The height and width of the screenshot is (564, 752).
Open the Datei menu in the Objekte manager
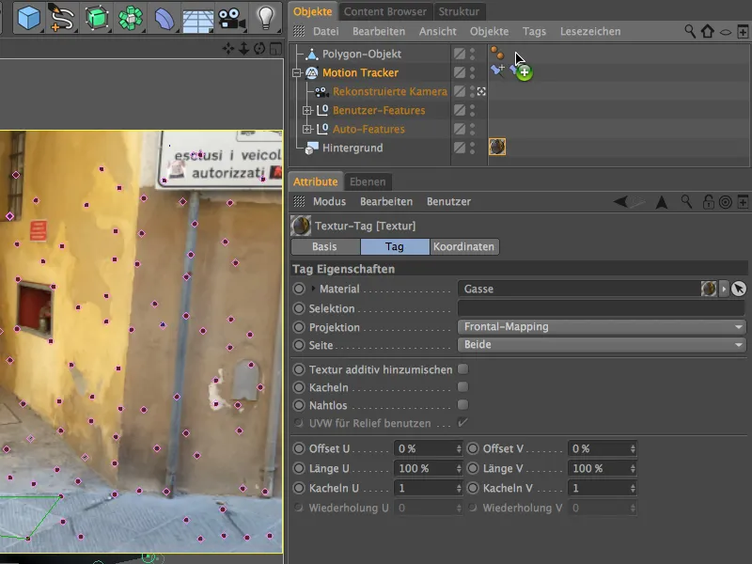(325, 32)
